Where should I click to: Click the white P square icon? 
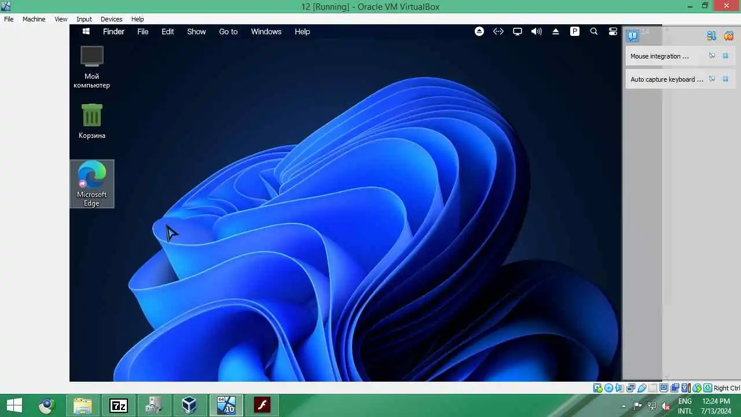coord(575,31)
